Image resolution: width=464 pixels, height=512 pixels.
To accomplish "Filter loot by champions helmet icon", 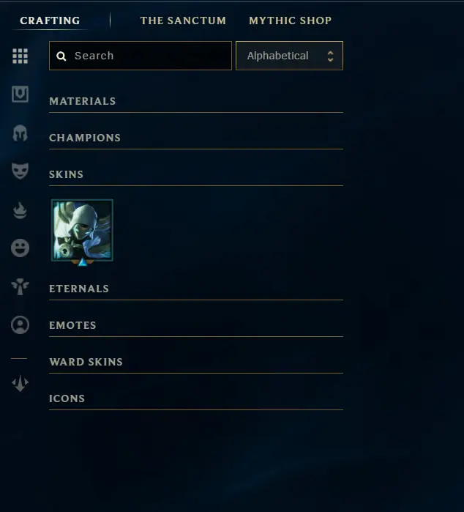I will click(x=20, y=133).
